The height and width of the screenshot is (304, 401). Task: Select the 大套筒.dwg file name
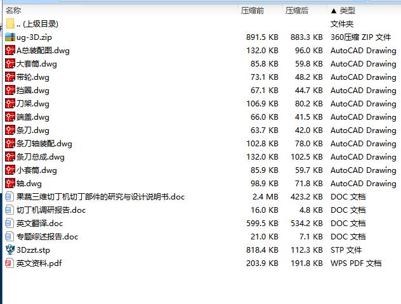click(x=37, y=64)
